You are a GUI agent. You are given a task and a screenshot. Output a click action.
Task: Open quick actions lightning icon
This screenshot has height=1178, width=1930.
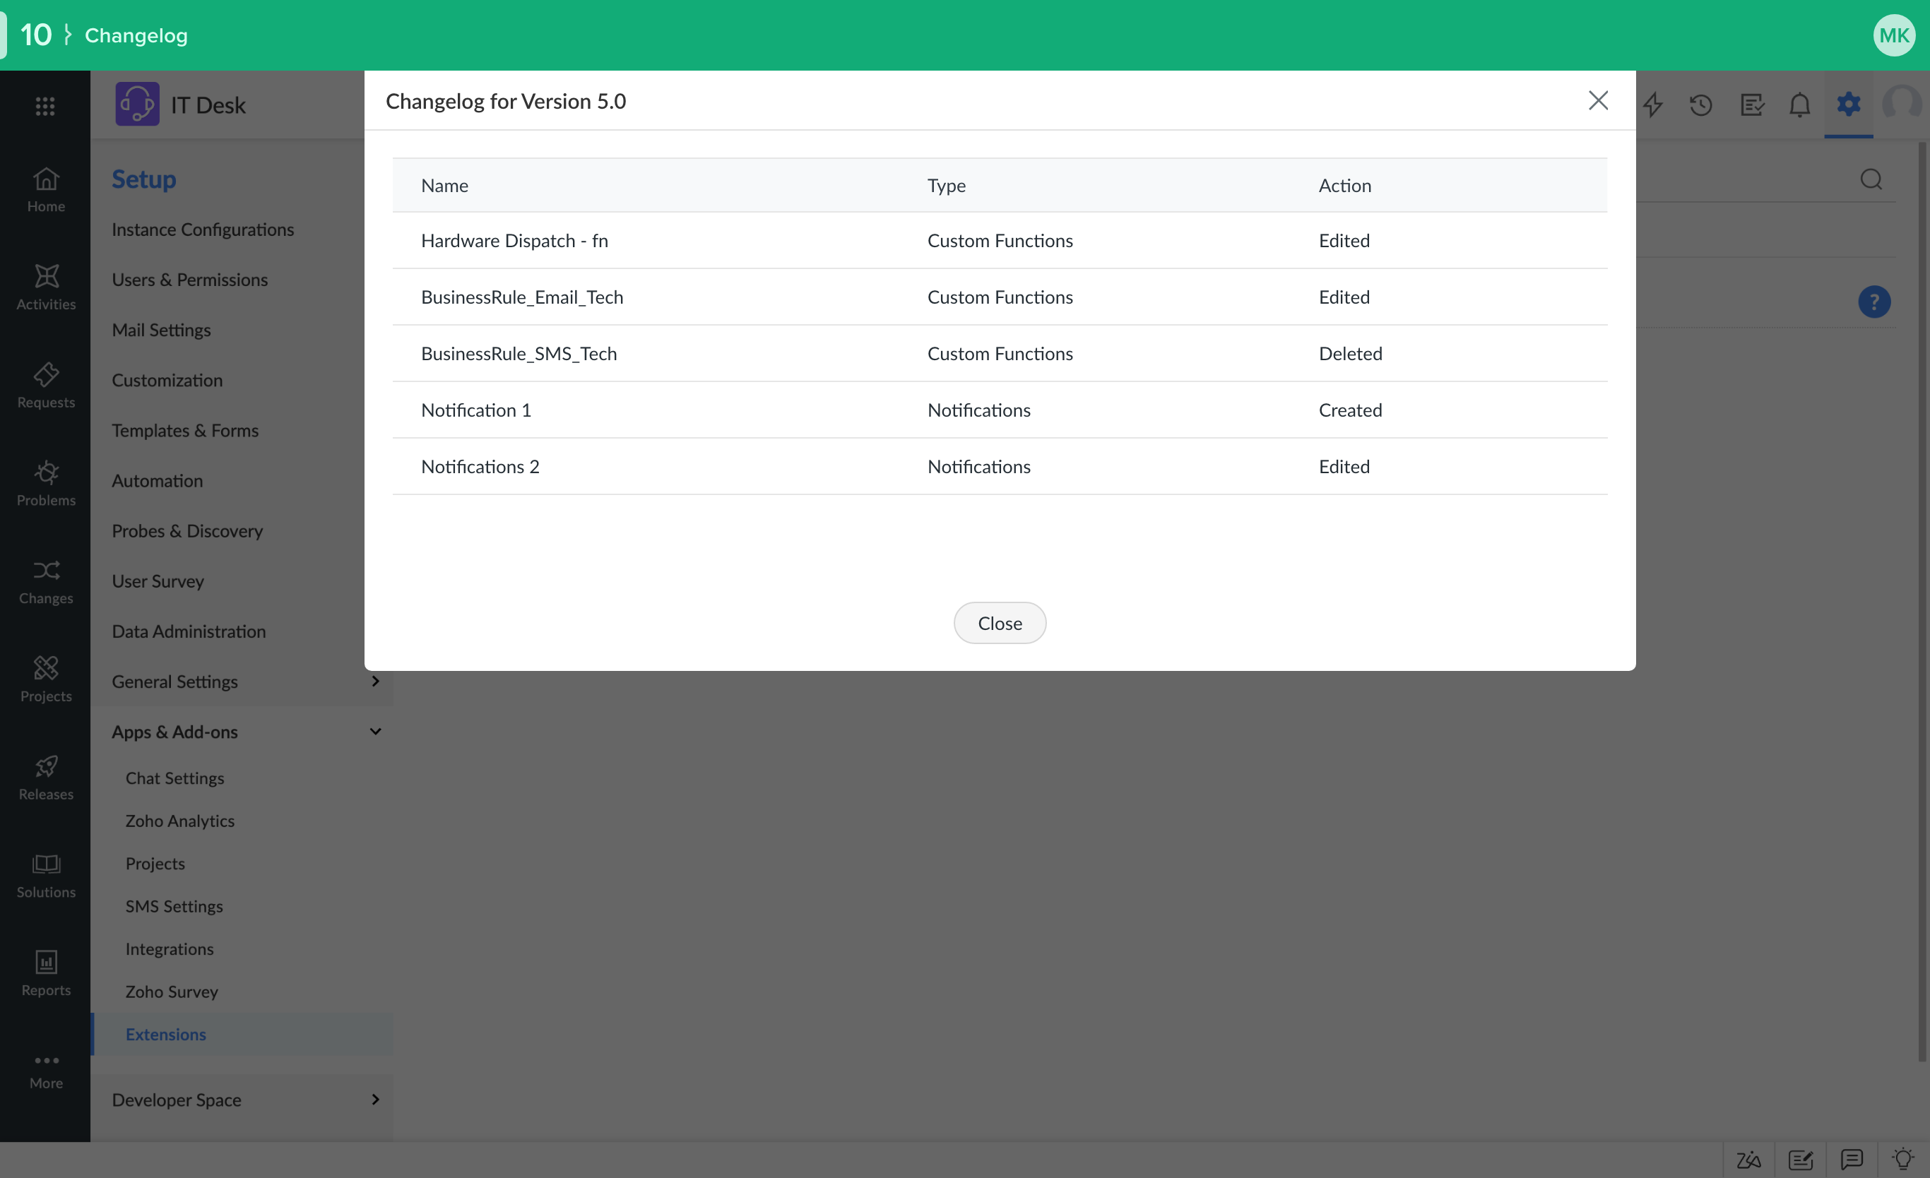[x=1652, y=105]
